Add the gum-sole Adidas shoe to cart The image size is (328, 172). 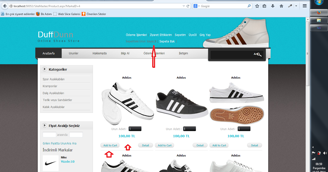(219, 146)
